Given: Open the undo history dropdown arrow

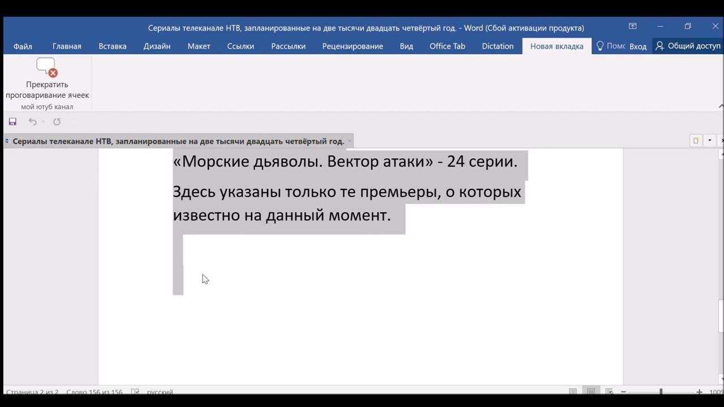Looking at the screenshot, I should tap(43, 122).
